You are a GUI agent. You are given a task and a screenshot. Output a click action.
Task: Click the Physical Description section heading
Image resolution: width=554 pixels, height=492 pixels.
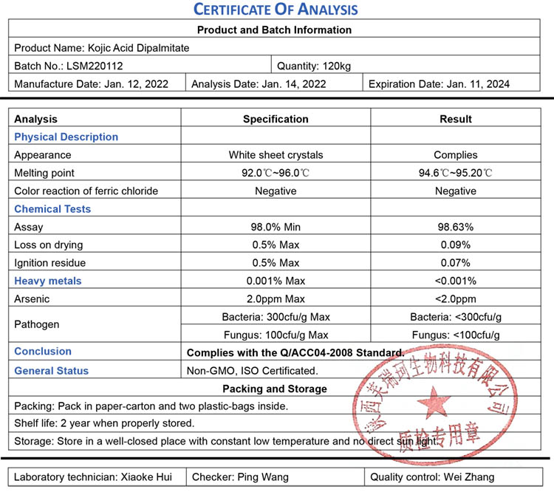point(66,137)
